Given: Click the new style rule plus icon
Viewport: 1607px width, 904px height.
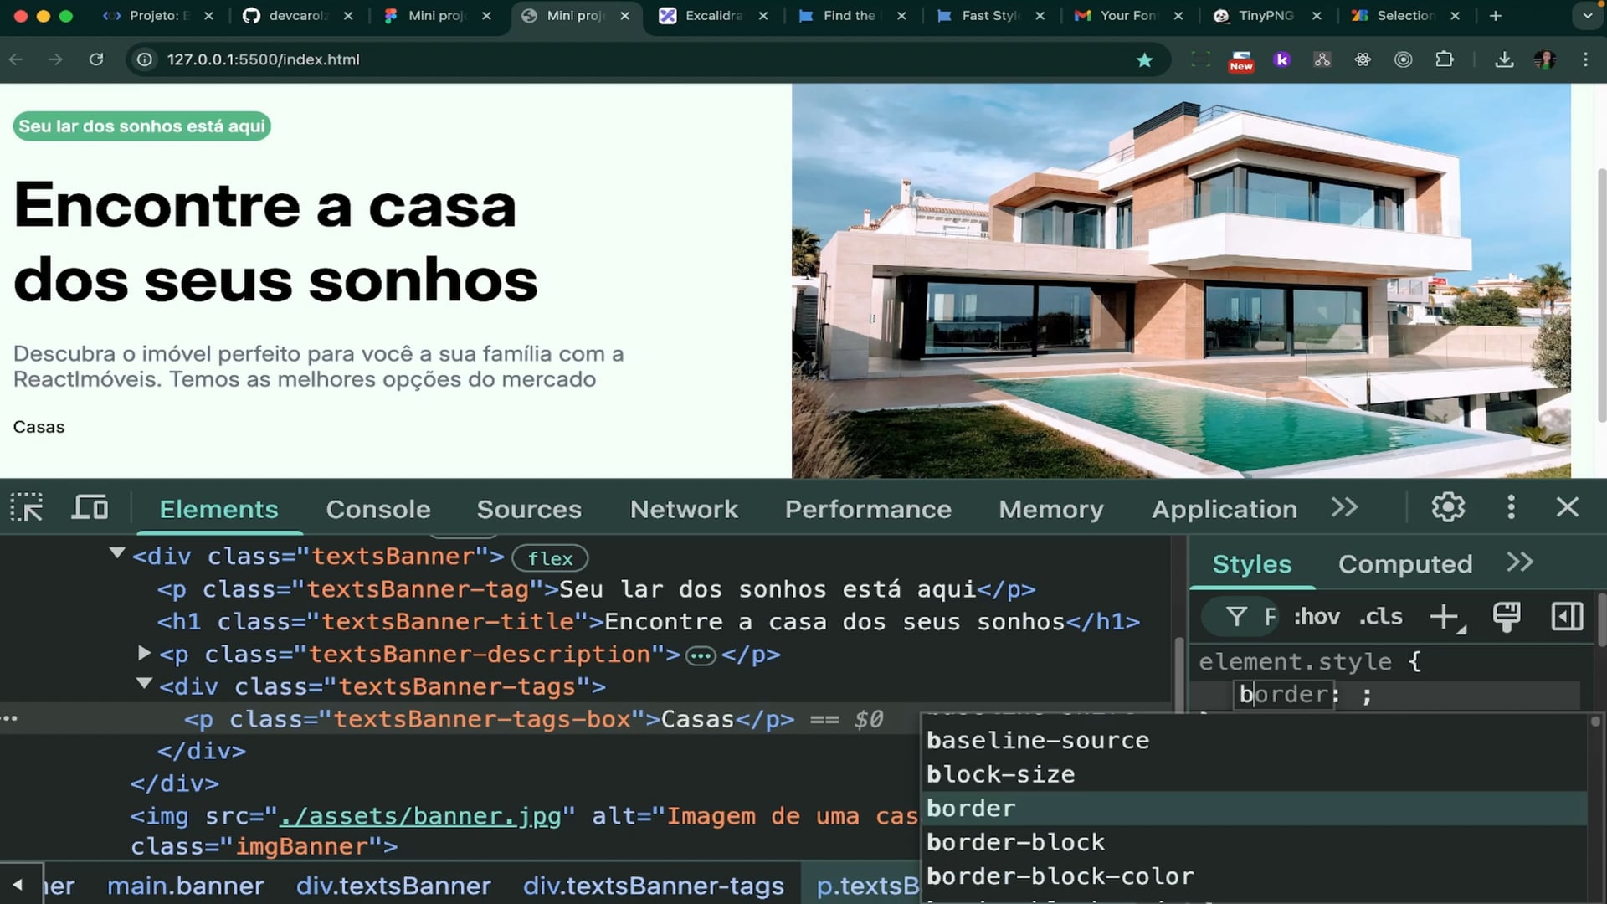Looking at the screenshot, I should [1445, 617].
